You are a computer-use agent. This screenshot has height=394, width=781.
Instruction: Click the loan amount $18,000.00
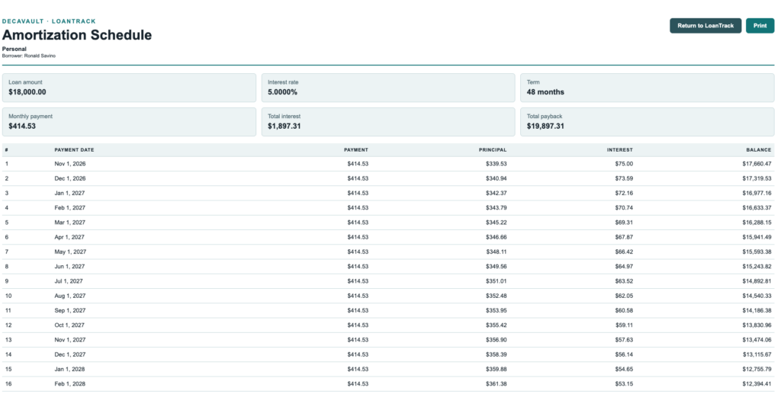point(27,92)
